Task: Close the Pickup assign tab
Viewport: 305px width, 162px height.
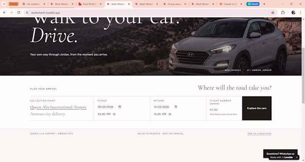Action: 185,4
